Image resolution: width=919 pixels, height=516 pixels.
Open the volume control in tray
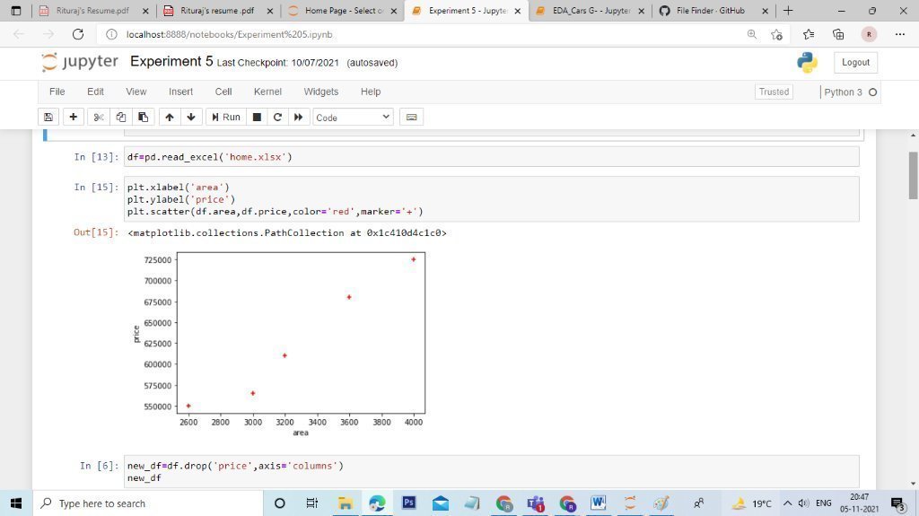[803, 503]
